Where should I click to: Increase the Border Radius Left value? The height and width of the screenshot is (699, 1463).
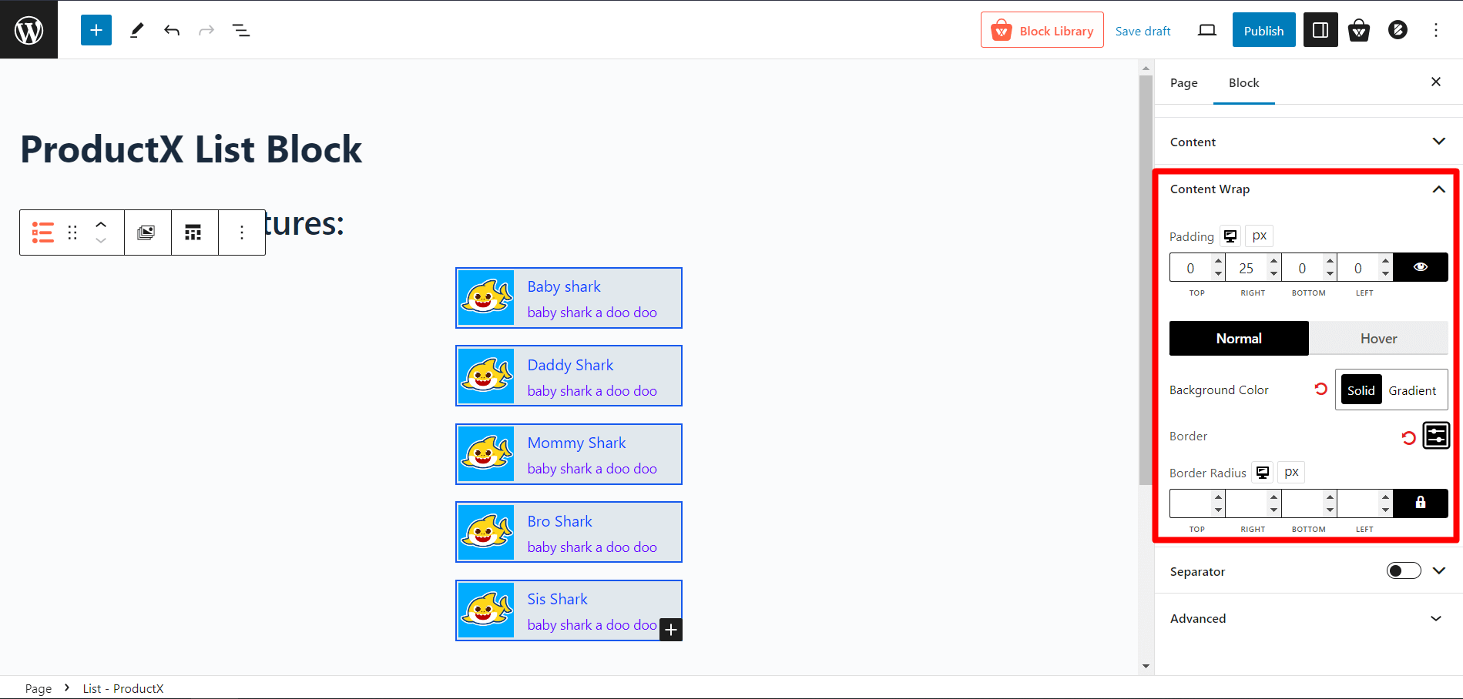(x=1386, y=497)
